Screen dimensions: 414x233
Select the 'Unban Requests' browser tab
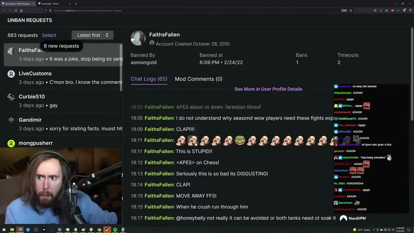point(18,4)
